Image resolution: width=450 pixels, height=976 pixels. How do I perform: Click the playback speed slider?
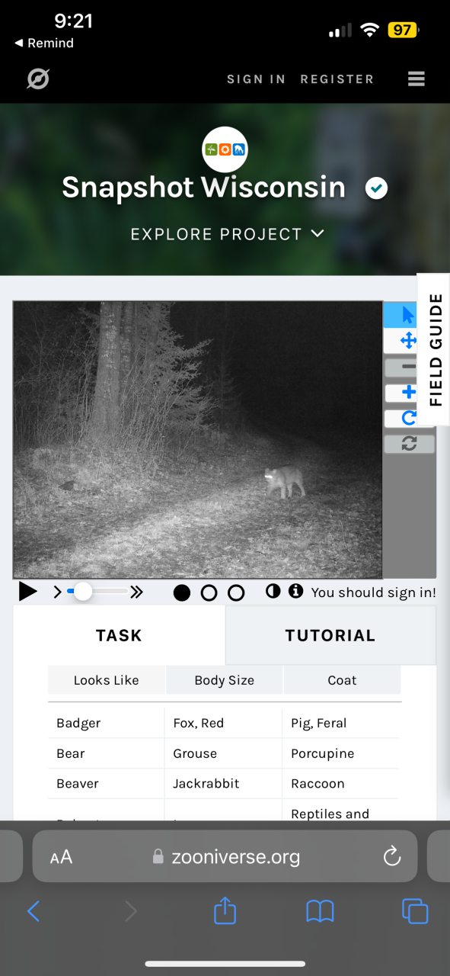[98, 591]
